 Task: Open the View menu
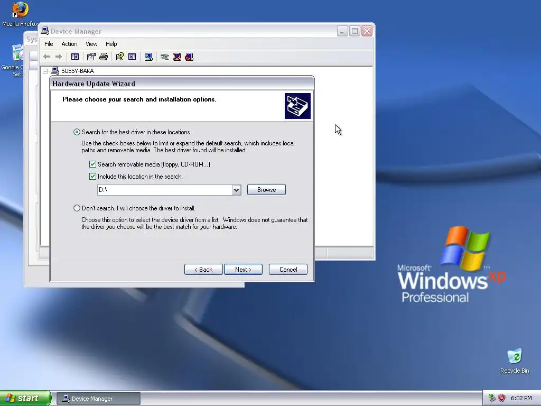[x=91, y=44]
